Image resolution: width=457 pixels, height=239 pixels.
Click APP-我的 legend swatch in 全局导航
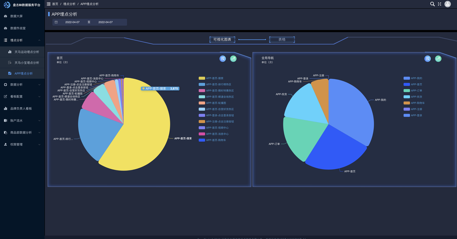[406, 78]
